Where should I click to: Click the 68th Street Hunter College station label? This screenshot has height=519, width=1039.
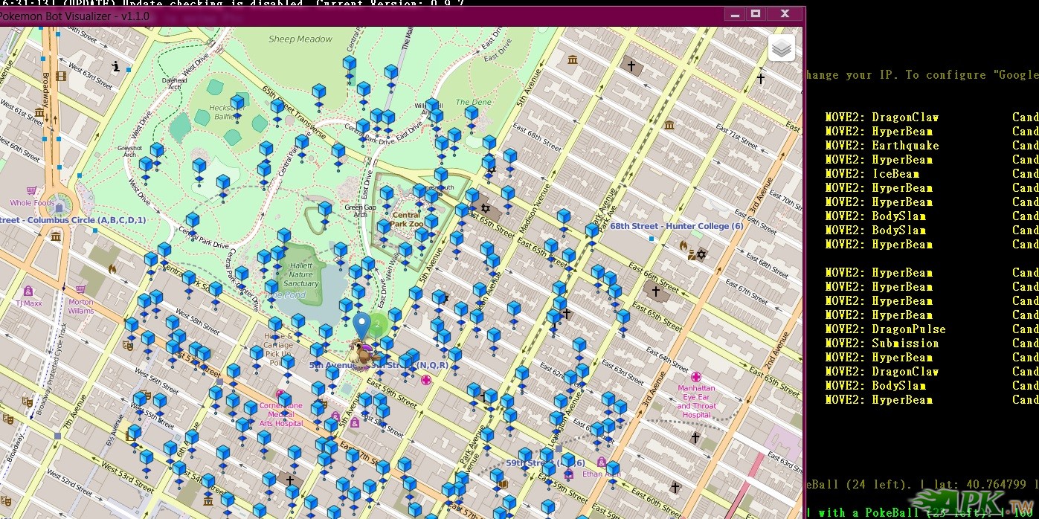[x=676, y=226]
